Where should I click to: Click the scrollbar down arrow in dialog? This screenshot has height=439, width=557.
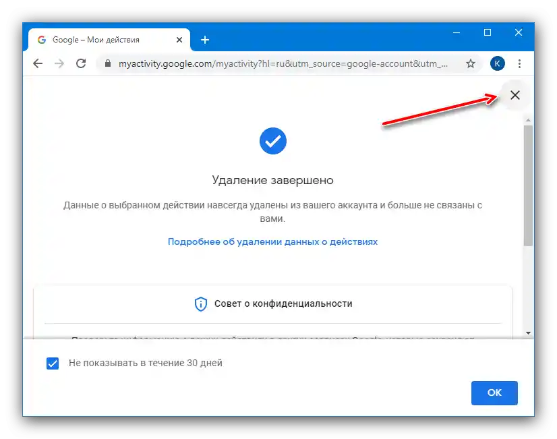528,333
